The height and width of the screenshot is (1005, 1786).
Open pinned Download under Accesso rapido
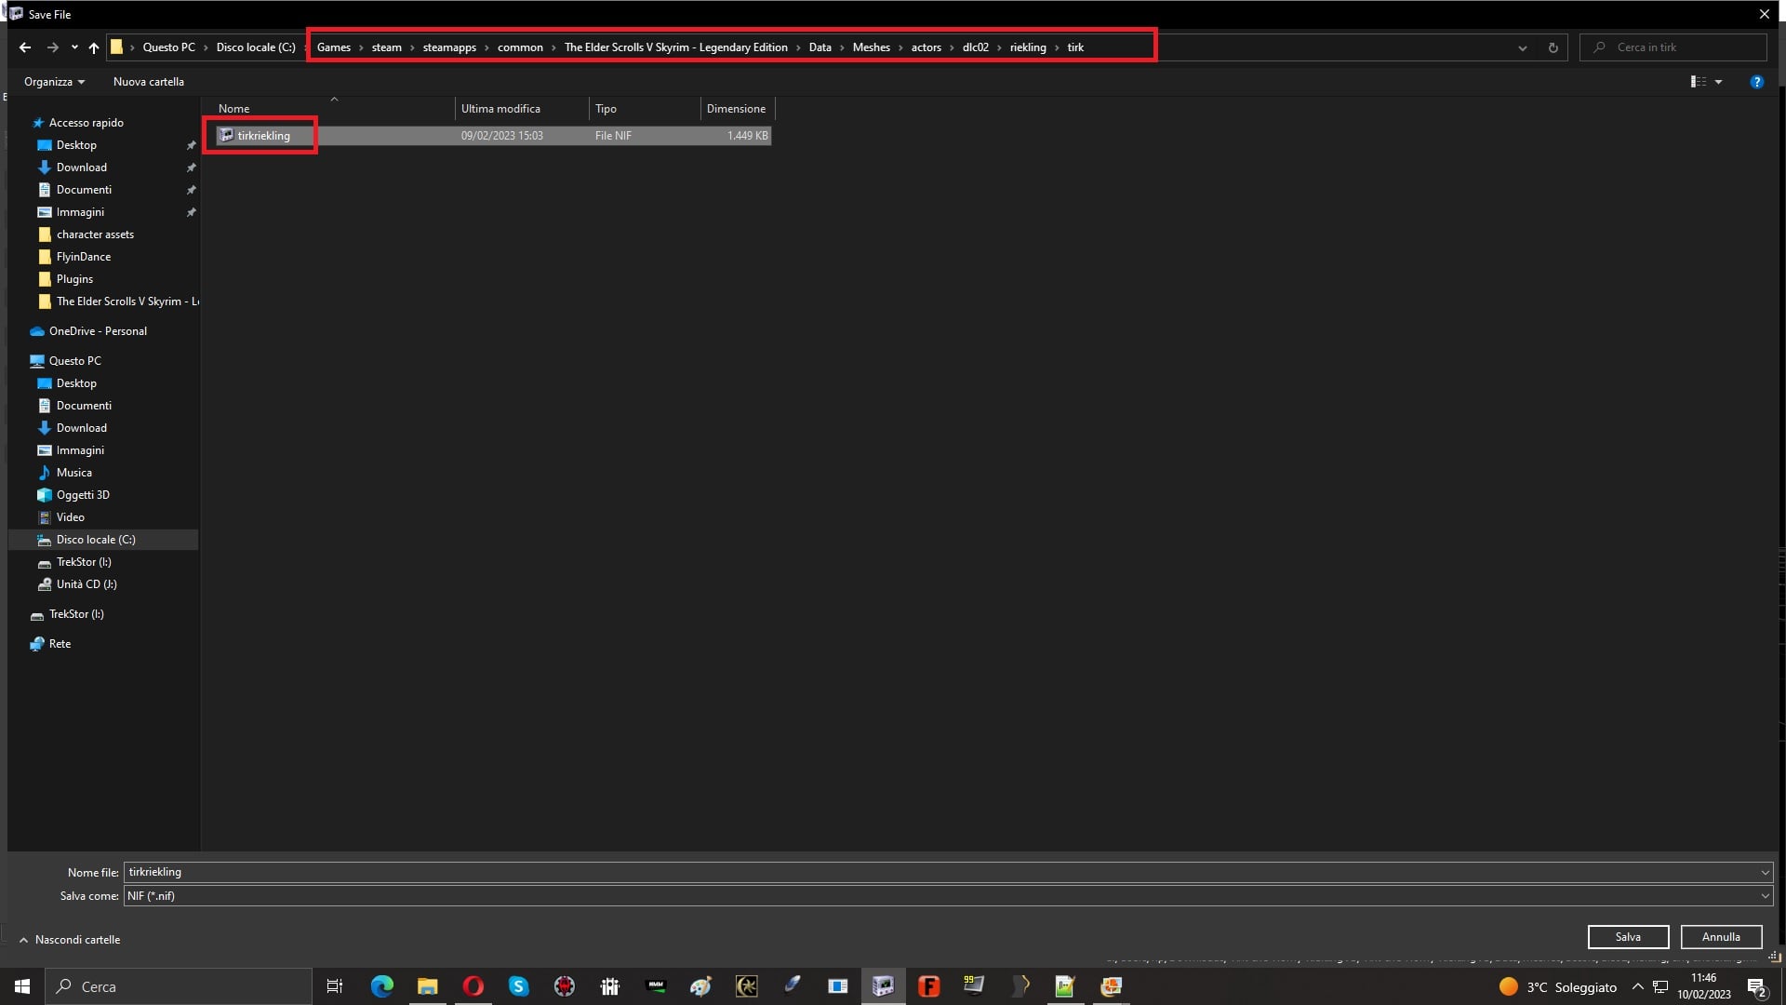tap(81, 167)
